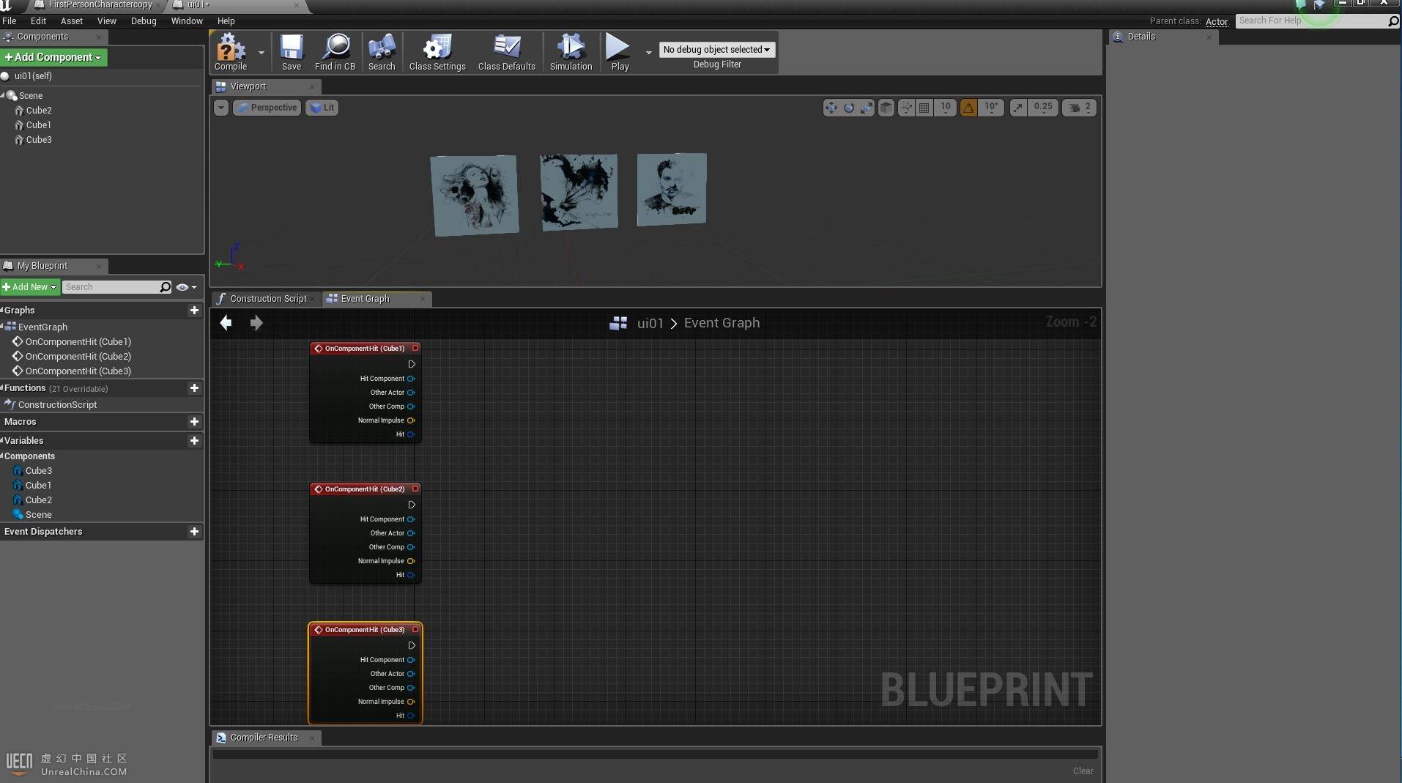Screen dimensions: 1402x783
Task: Open Class Settings
Action: [437, 51]
